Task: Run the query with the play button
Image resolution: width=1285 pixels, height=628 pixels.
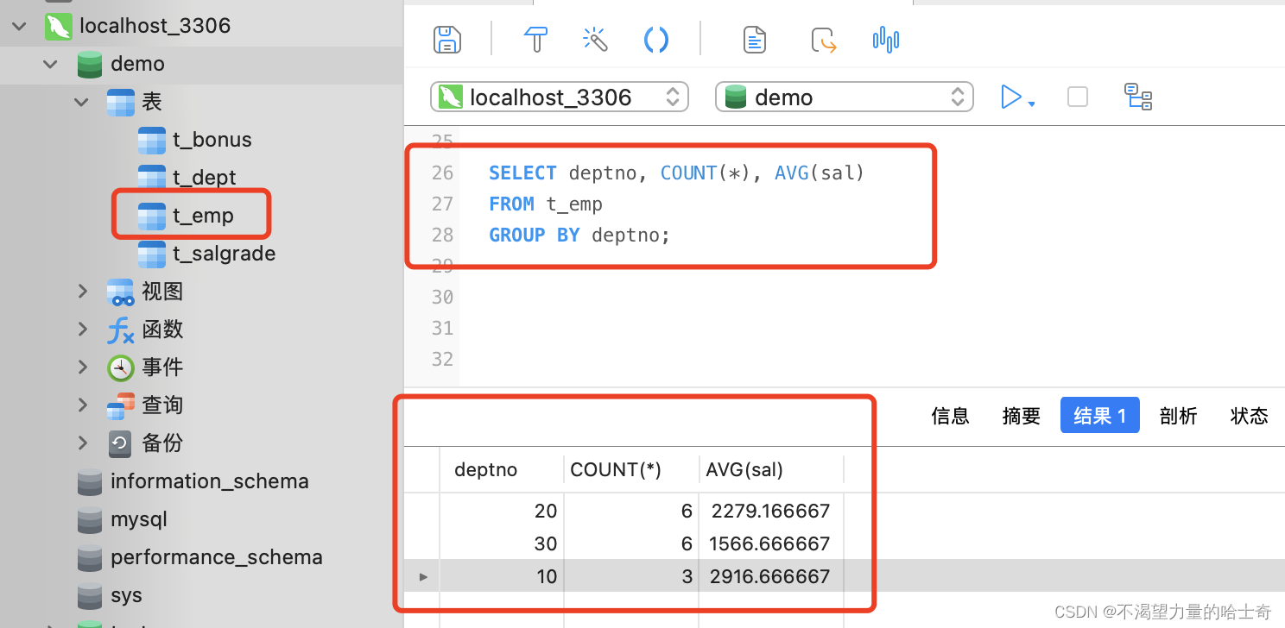Action: coord(1010,97)
